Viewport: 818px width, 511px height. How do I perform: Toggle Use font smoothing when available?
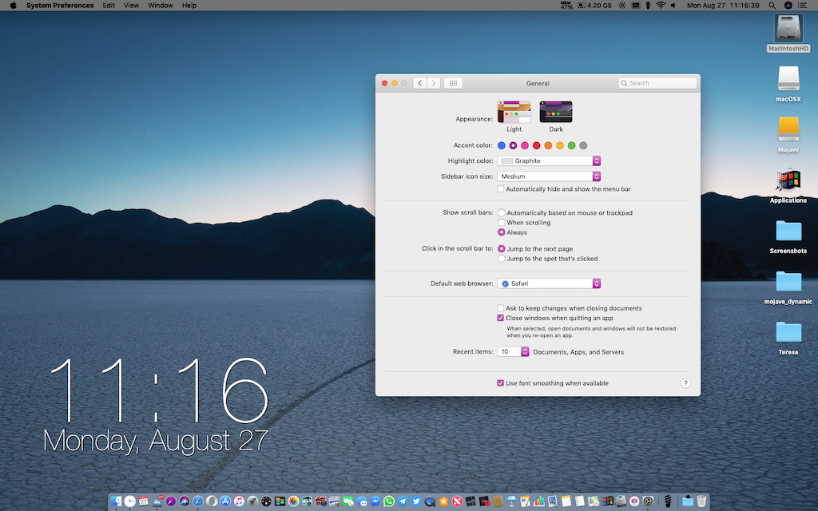coord(500,382)
